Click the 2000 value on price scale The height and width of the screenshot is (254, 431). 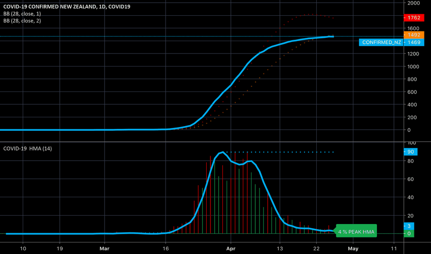click(414, 3)
